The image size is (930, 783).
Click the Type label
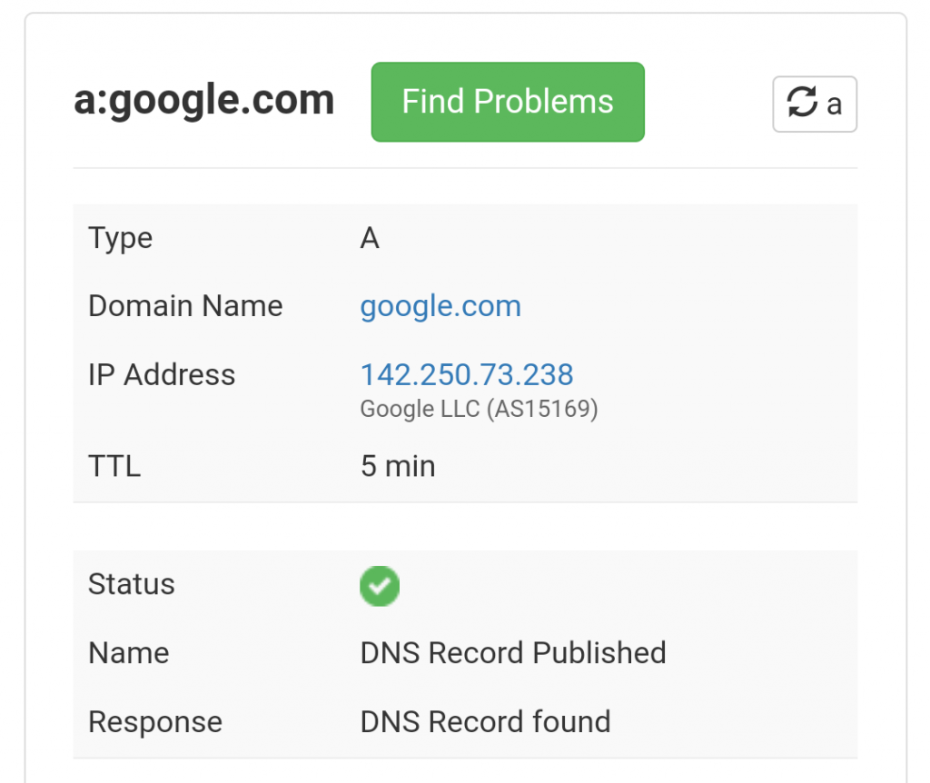click(121, 239)
